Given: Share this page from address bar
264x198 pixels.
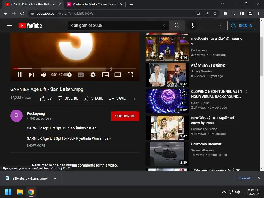Looking at the screenshot, I should [x=207, y=13].
